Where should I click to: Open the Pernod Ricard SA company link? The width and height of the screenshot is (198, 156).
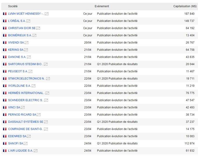[x=22, y=115]
